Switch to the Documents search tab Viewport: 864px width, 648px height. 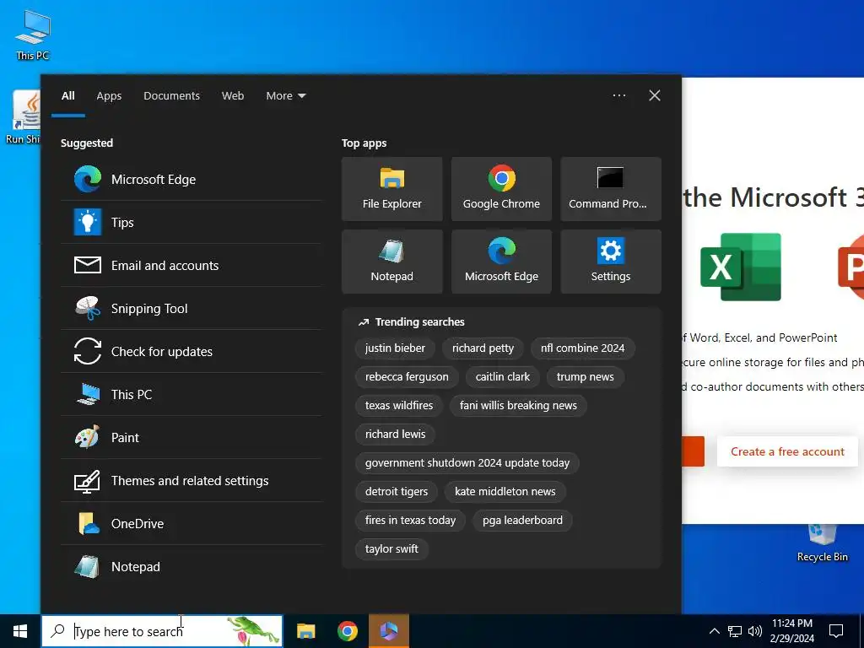coord(172,96)
